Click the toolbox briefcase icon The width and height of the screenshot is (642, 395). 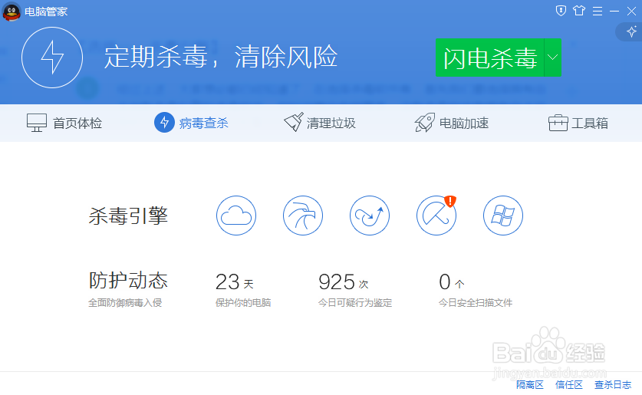[x=558, y=123]
